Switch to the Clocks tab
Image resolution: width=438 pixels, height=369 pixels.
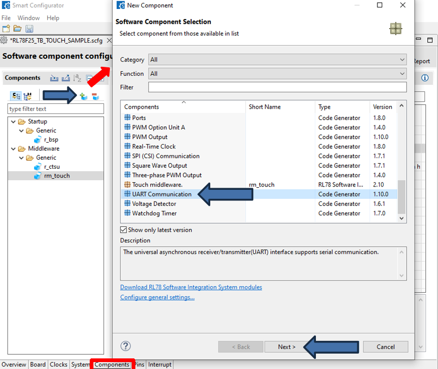(58, 365)
